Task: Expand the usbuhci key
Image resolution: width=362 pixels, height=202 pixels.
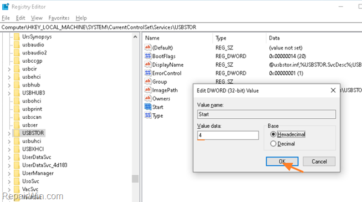Action: point(9,142)
